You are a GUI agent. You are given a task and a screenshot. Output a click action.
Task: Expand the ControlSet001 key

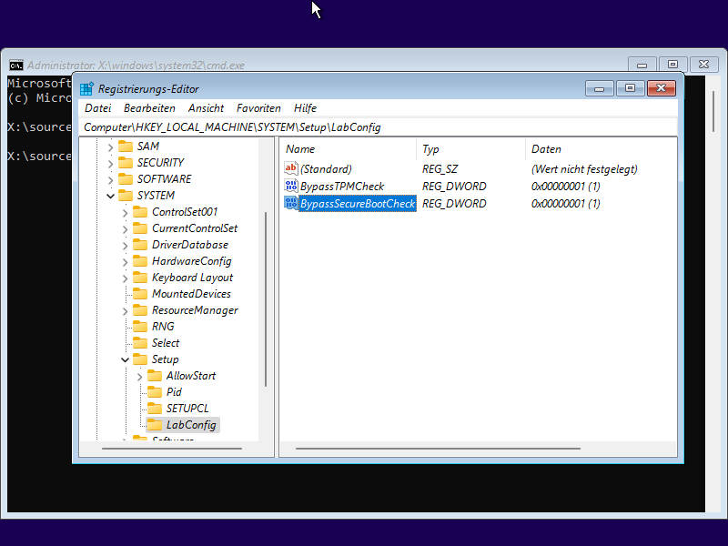point(126,212)
